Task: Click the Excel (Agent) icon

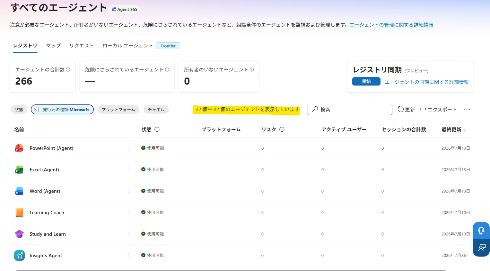Action: 19,170
